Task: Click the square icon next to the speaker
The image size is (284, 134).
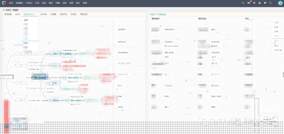Action: coord(260,3)
